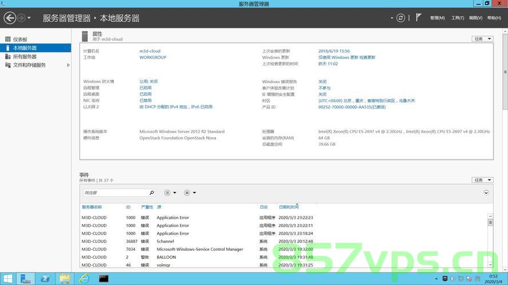The width and height of the screenshot is (508, 285).
Task: Open File Explorer from taskbar
Action: click(x=65, y=279)
